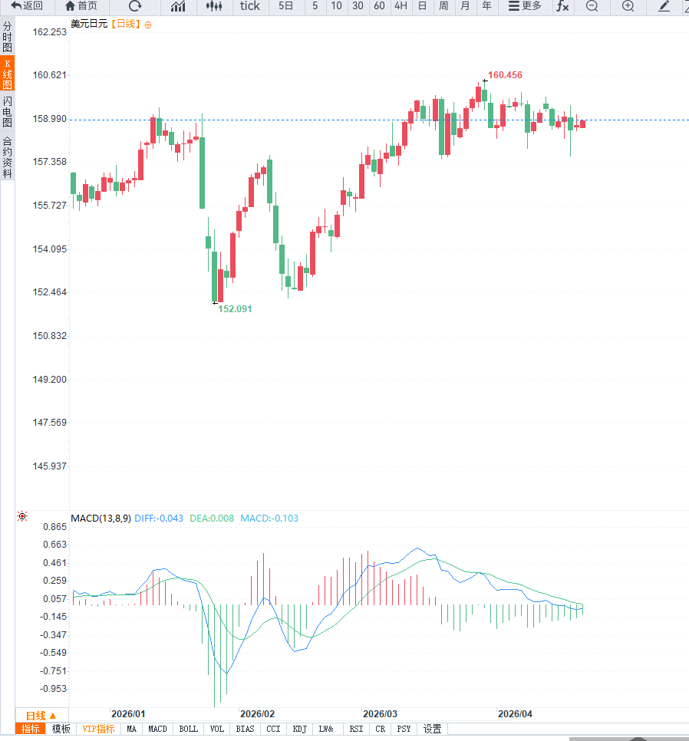Click the orange circle icon after 日线 title

click(148, 25)
